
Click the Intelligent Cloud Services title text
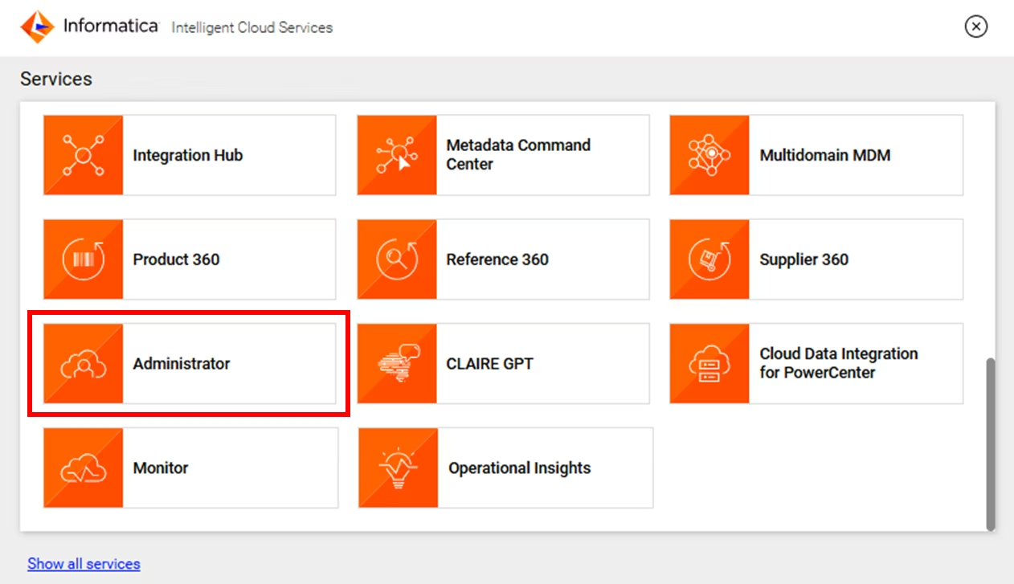click(252, 27)
